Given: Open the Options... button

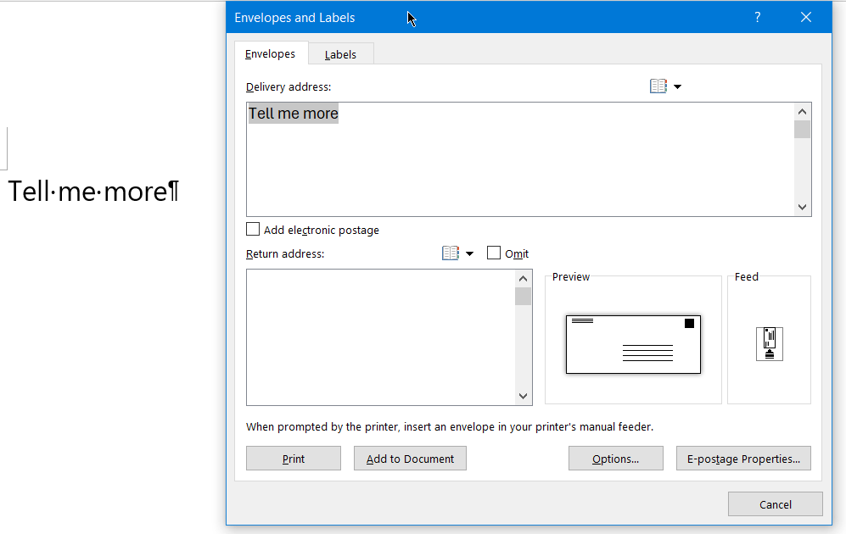Looking at the screenshot, I should pos(615,459).
